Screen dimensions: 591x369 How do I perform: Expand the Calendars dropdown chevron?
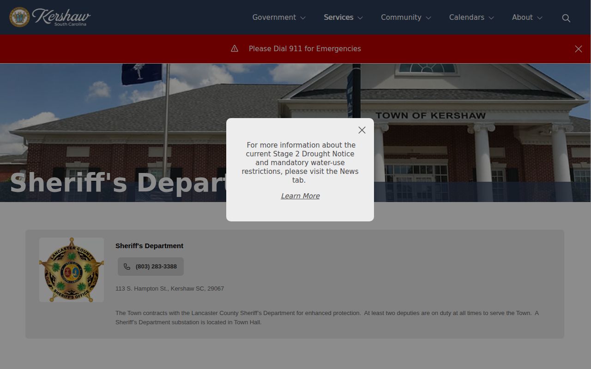[x=491, y=18]
